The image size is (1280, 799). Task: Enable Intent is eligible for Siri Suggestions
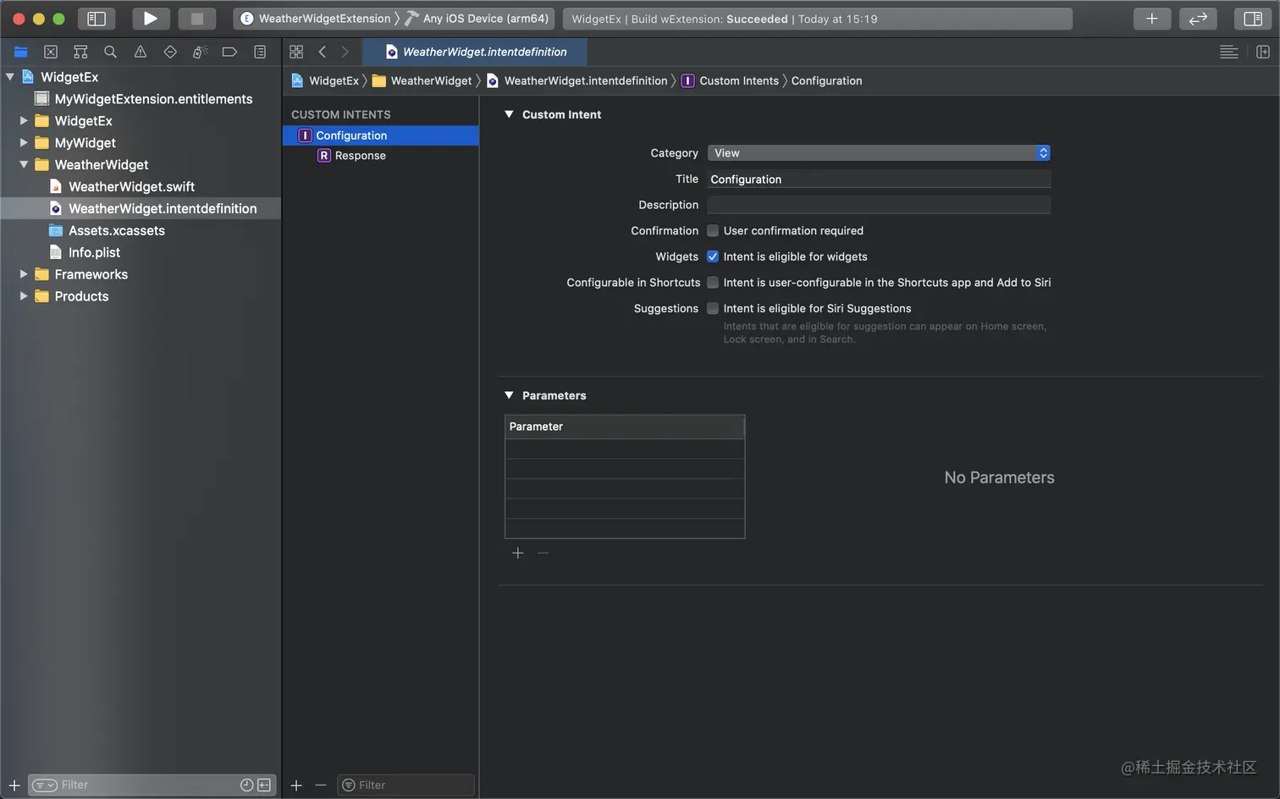(713, 309)
